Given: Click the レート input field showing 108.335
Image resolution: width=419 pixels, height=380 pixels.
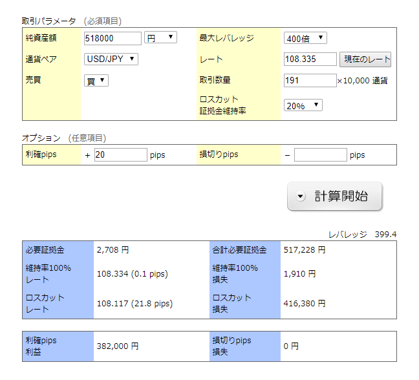Looking at the screenshot, I should [x=310, y=59].
